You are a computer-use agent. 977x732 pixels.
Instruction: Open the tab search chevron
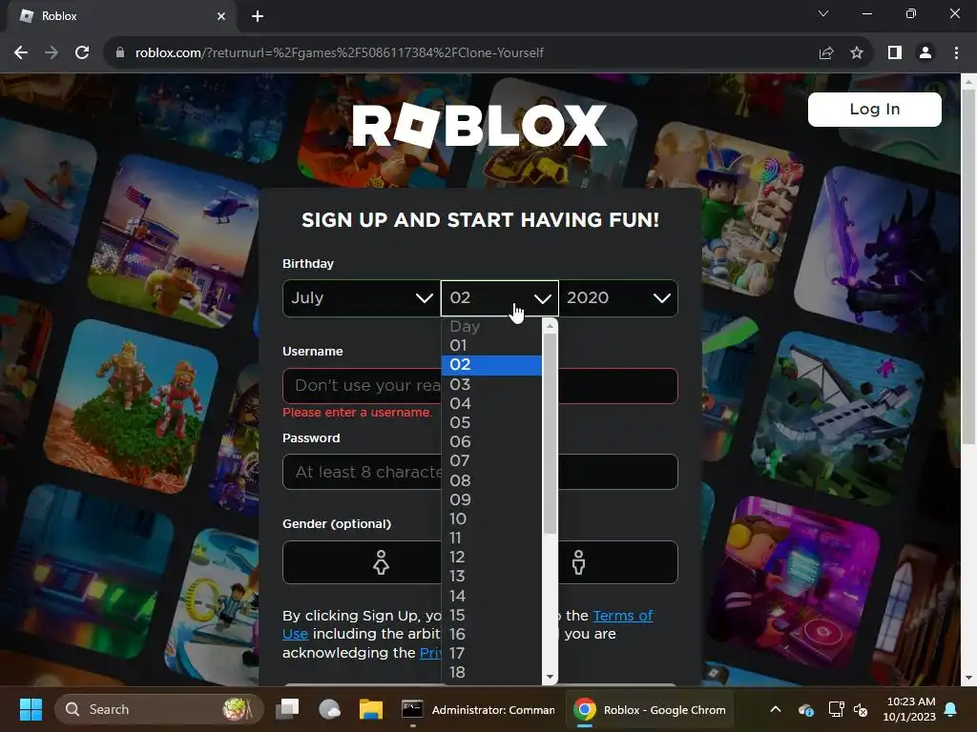[x=823, y=13]
